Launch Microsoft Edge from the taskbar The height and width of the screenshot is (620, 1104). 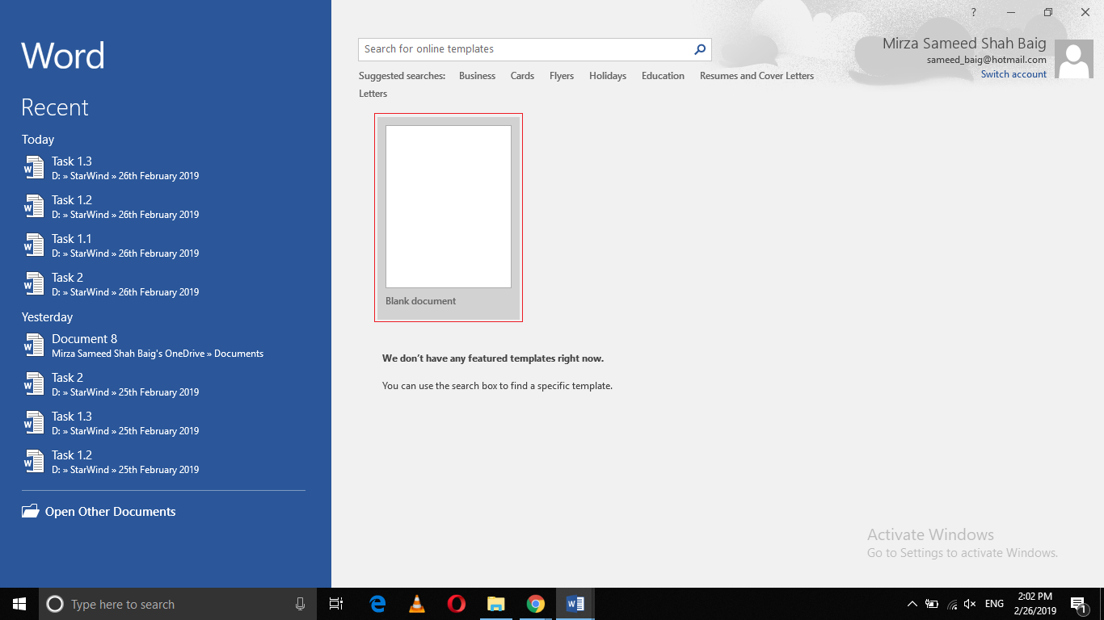tap(377, 604)
